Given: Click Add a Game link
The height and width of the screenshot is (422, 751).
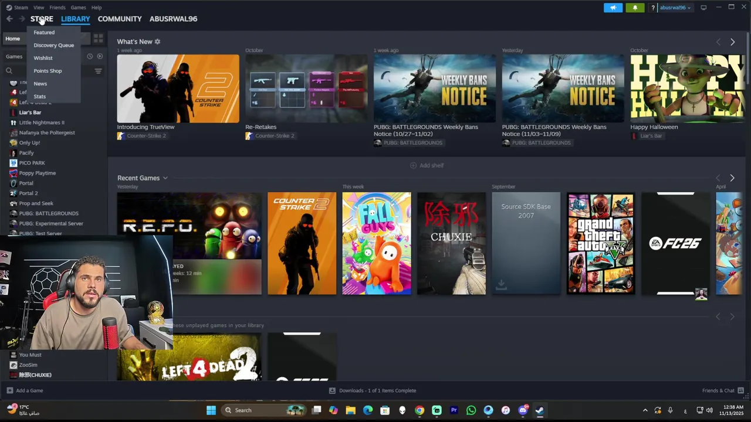Looking at the screenshot, I should (x=29, y=390).
